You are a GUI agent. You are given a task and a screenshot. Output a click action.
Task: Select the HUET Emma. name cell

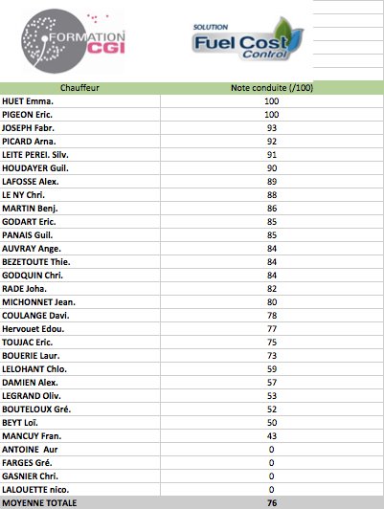pos(79,101)
